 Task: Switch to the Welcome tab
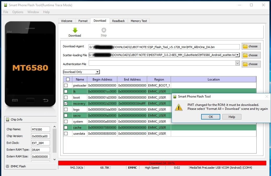pyautogui.click(x=67, y=21)
